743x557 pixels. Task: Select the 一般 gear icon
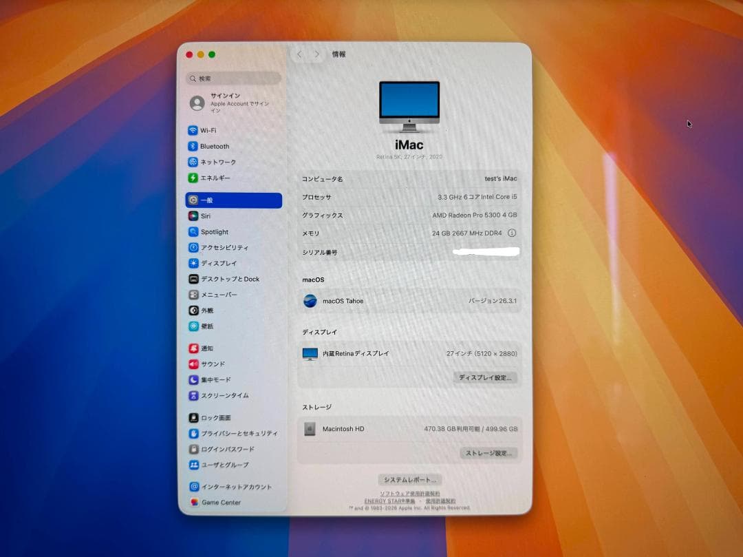[193, 200]
